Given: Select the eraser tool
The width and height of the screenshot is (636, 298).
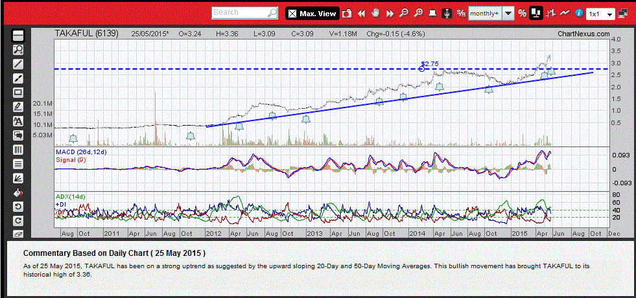Looking at the screenshot, I should (x=18, y=235).
